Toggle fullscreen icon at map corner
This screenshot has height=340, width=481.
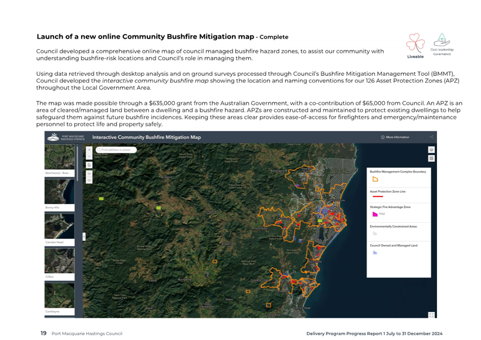tap(431, 315)
